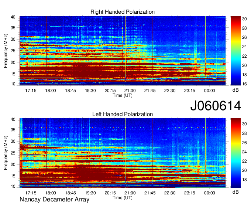
Task: Select Frequency (MHz) label of Left Handed plot
Action: click(6, 153)
